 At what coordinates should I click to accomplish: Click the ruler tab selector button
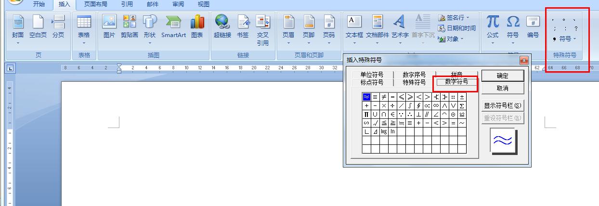coord(10,68)
